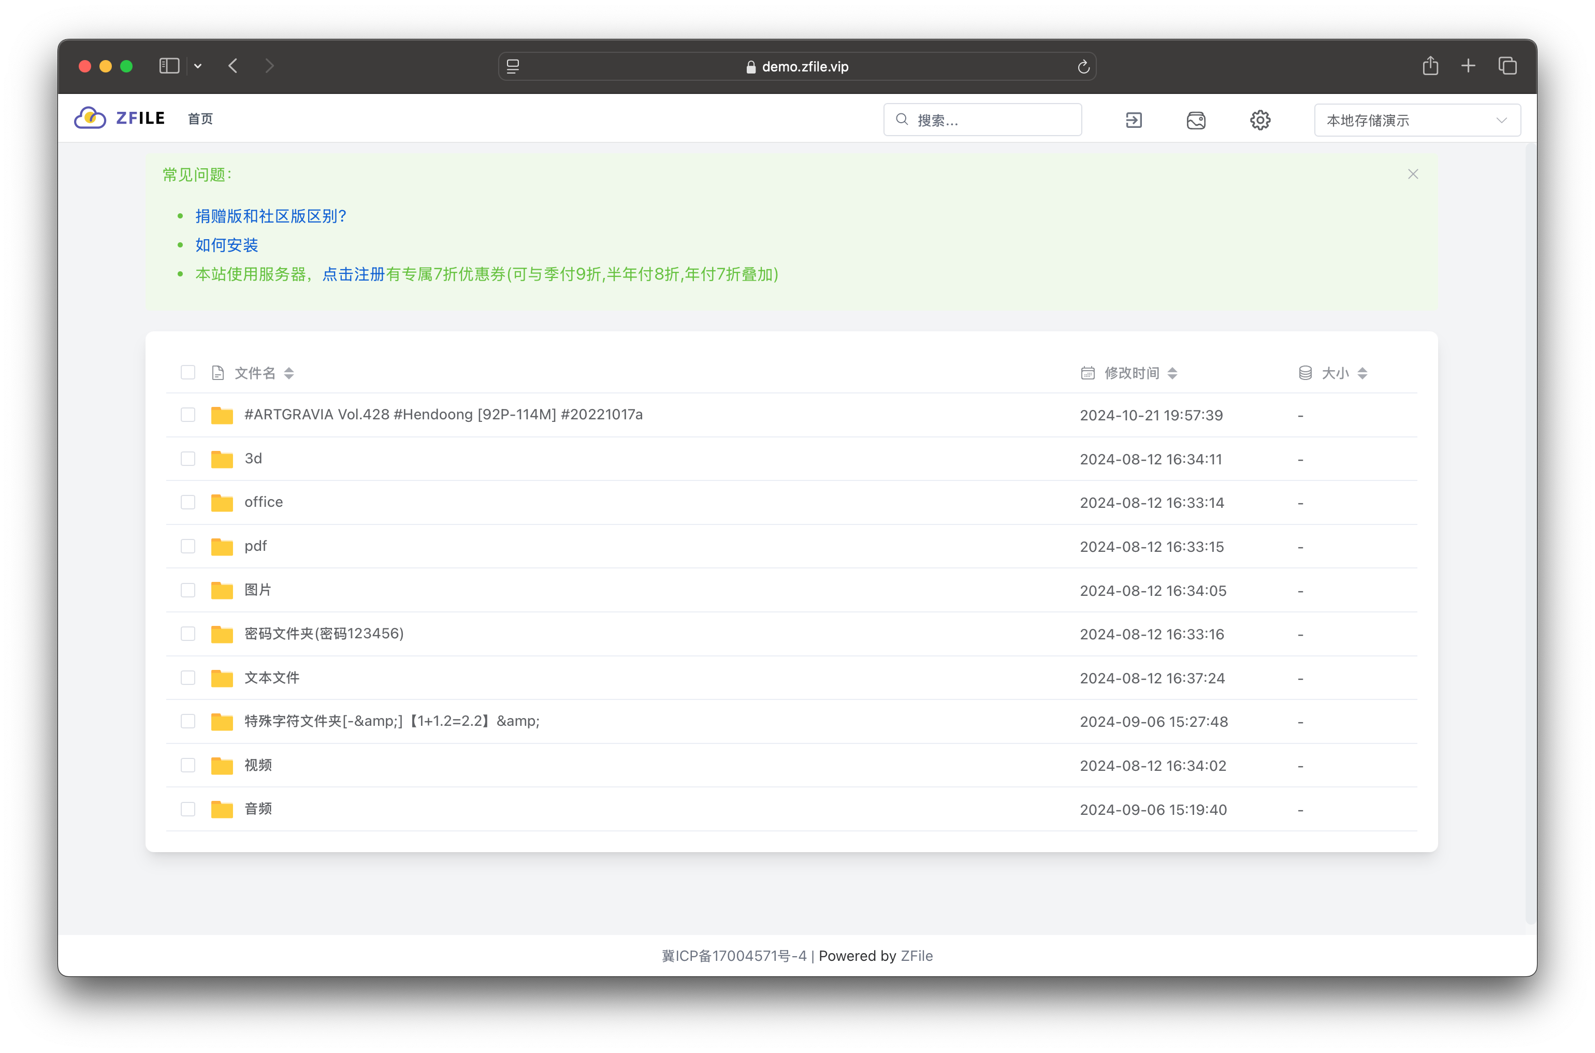The height and width of the screenshot is (1053, 1595).
Task: Check the box for office folder
Action: tap(188, 502)
